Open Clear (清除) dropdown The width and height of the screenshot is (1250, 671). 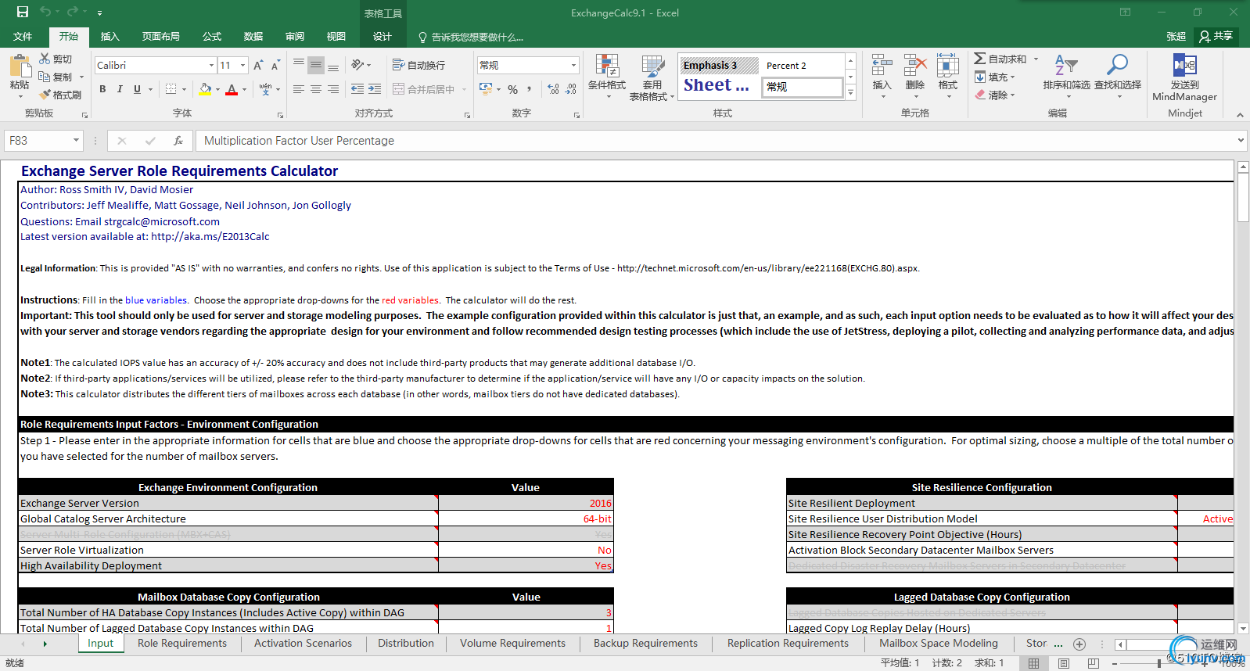pos(994,95)
